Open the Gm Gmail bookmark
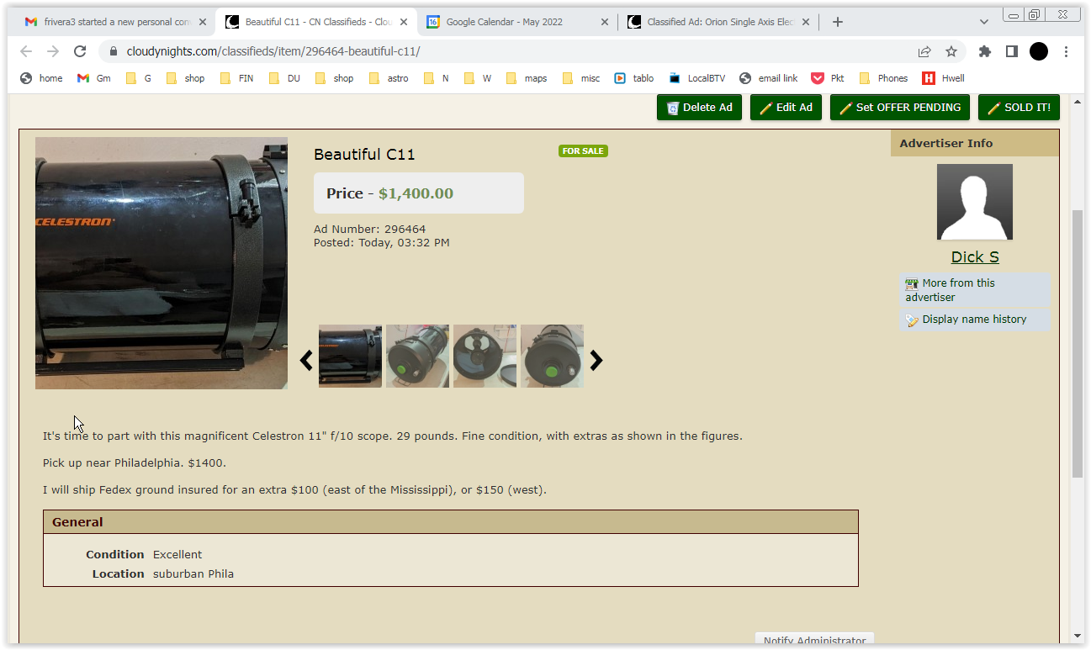Viewport: 1091px width, 650px height. coord(94,78)
